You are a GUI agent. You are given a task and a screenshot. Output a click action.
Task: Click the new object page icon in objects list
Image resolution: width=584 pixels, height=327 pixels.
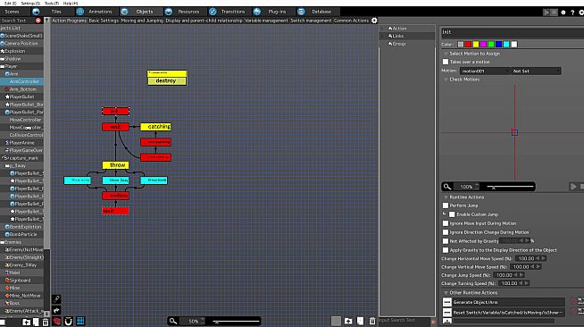pos(36,323)
